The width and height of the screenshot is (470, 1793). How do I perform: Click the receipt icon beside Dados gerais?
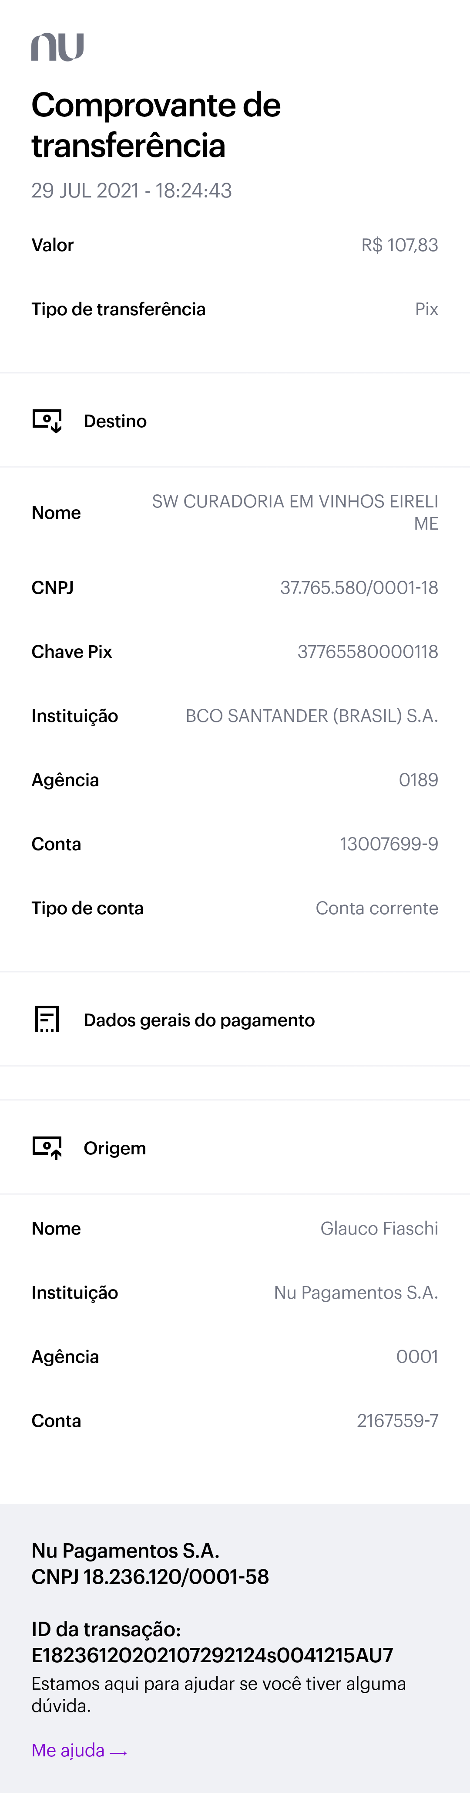[47, 1019]
